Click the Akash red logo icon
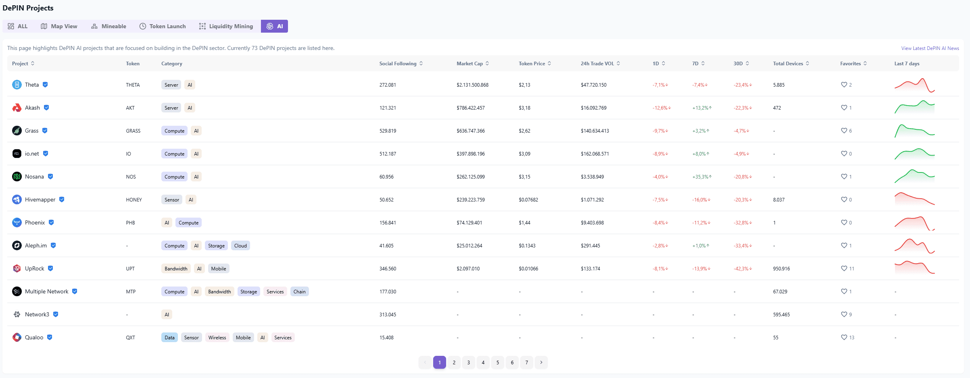Viewport: 970px width, 378px height. [17, 108]
